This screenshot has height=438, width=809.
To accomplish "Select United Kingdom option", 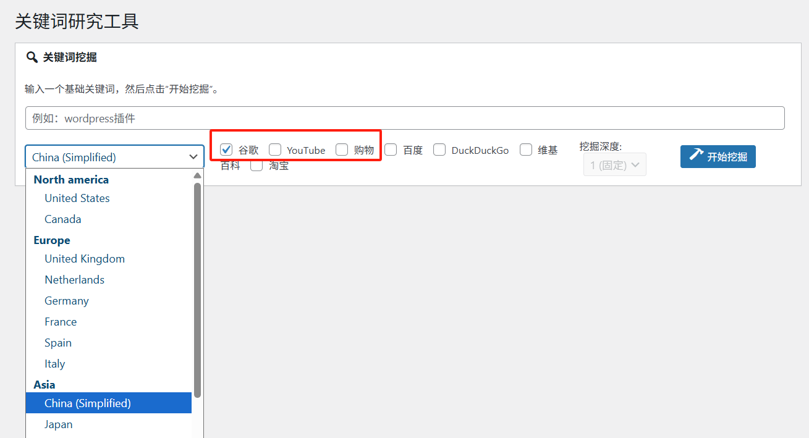I will tap(85, 259).
